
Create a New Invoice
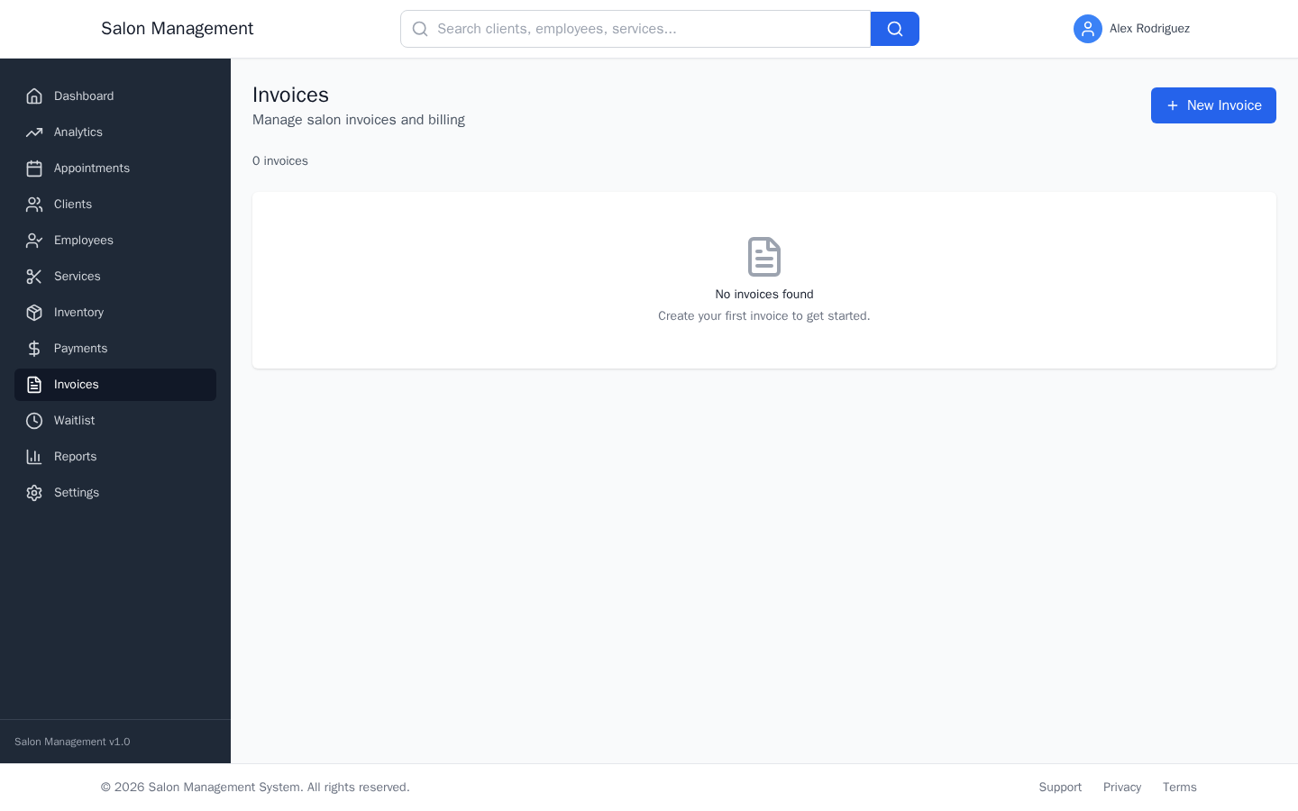point(1212,105)
